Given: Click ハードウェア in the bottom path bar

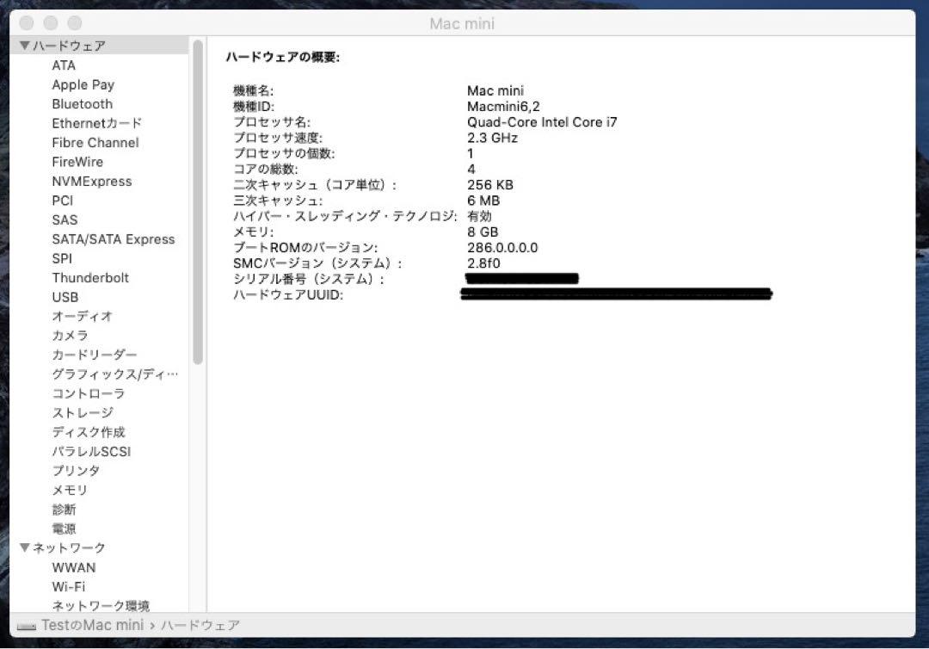Looking at the screenshot, I should (x=200, y=625).
